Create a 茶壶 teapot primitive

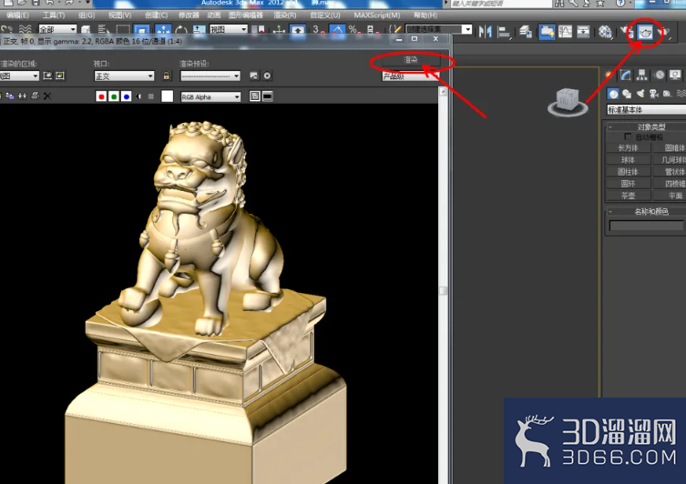pos(628,196)
